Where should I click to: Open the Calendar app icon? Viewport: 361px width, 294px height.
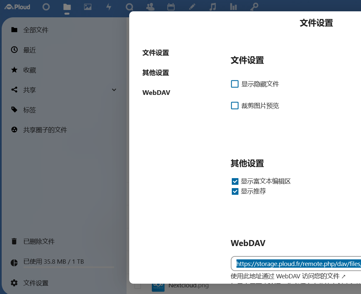(171, 7)
